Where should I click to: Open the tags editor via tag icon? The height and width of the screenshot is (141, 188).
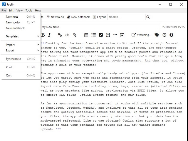[157, 35]
